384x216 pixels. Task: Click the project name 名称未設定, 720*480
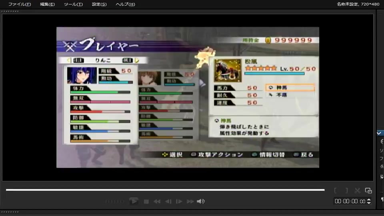[x=358, y=4]
